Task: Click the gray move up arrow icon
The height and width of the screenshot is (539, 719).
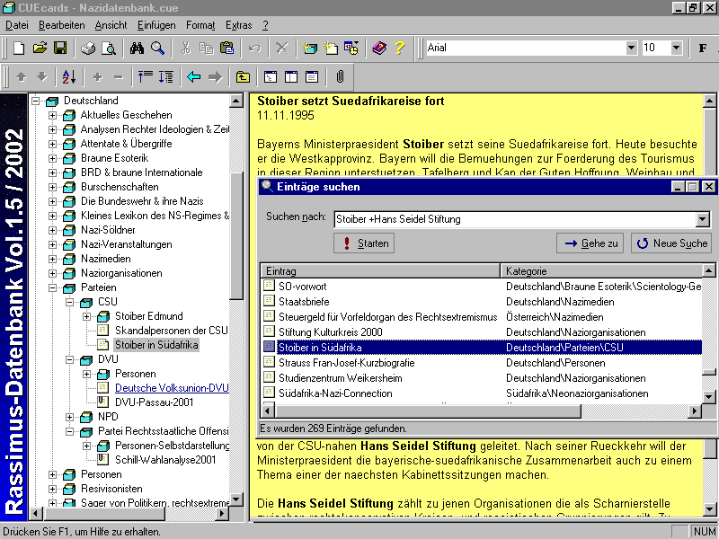Action: (x=21, y=77)
